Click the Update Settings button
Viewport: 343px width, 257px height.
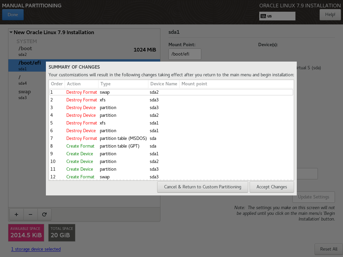314,197
